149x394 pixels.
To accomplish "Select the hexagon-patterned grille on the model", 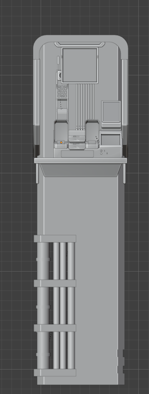I will 62,92.
